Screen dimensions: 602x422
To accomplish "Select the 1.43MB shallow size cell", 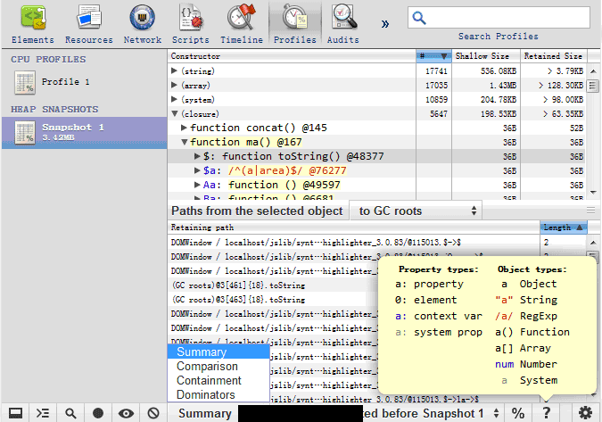I will (486, 86).
